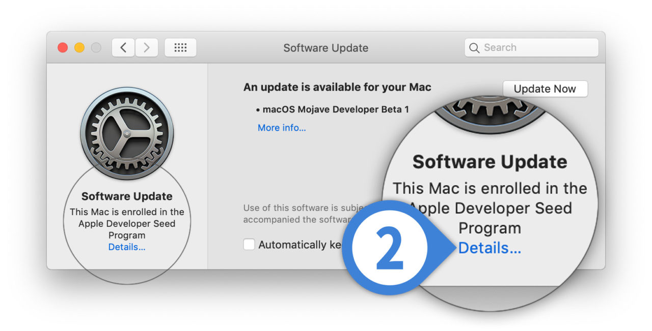652x331 pixels.
Task: Minimize the Software Update window
Action: click(79, 48)
